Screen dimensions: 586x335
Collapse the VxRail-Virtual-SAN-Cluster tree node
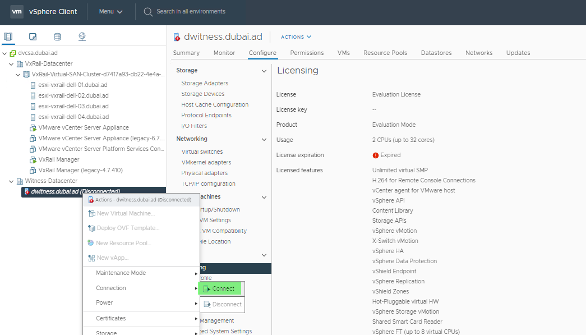(x=18, y=75)
